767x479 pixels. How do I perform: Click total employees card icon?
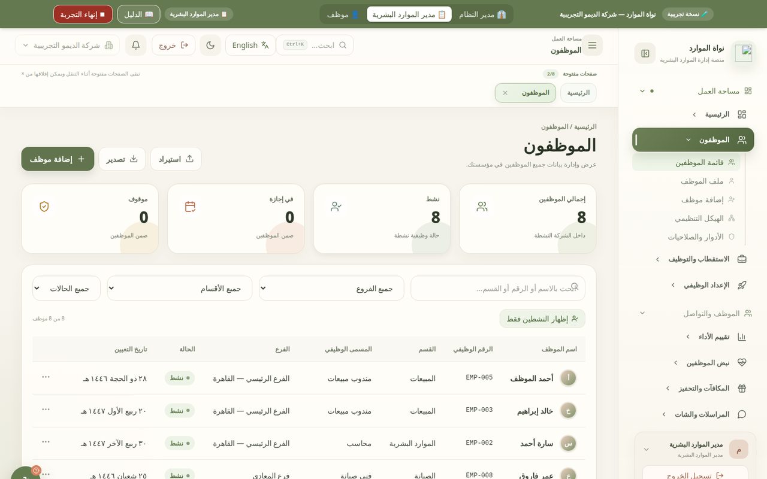[482, 207]
